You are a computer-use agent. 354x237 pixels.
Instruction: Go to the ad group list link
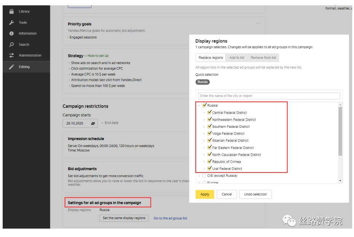point(170,218)
